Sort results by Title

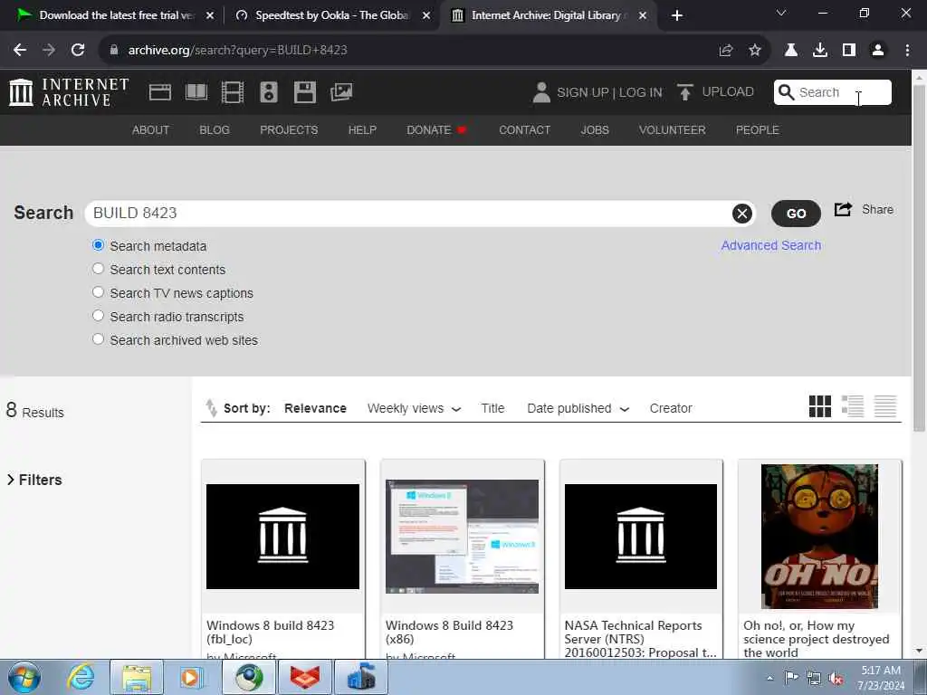[492, 408]
